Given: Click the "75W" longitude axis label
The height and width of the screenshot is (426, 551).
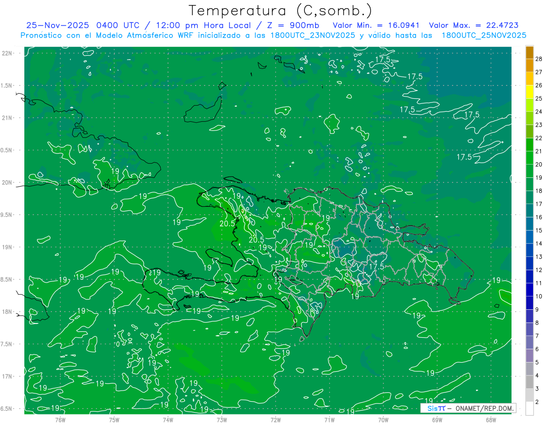Looking at the screenshot, I should tap(114, 420).
